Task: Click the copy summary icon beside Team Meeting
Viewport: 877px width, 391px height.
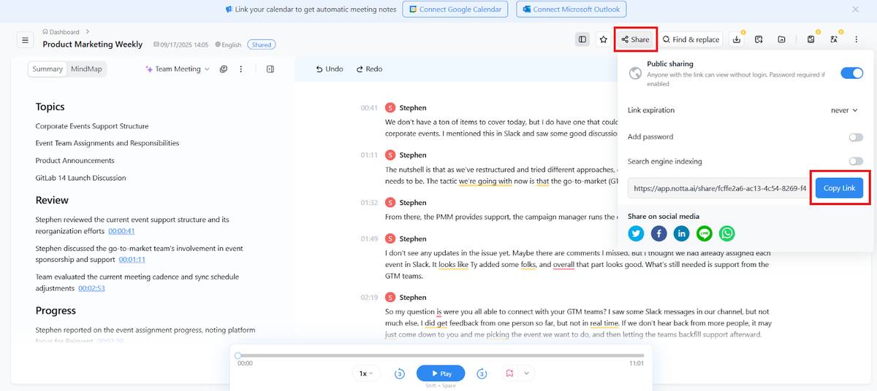Action: pyautogui.click(x=224, y=69)
